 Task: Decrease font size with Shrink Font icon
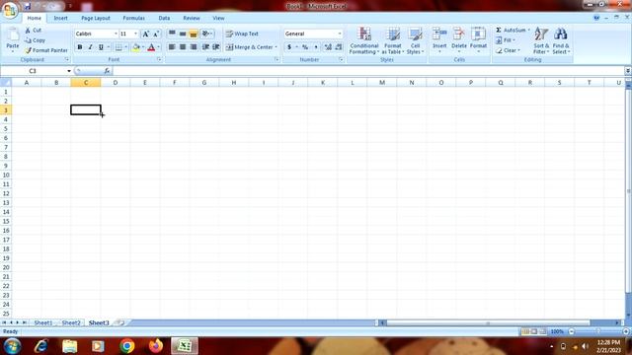(x=156, y=34)
